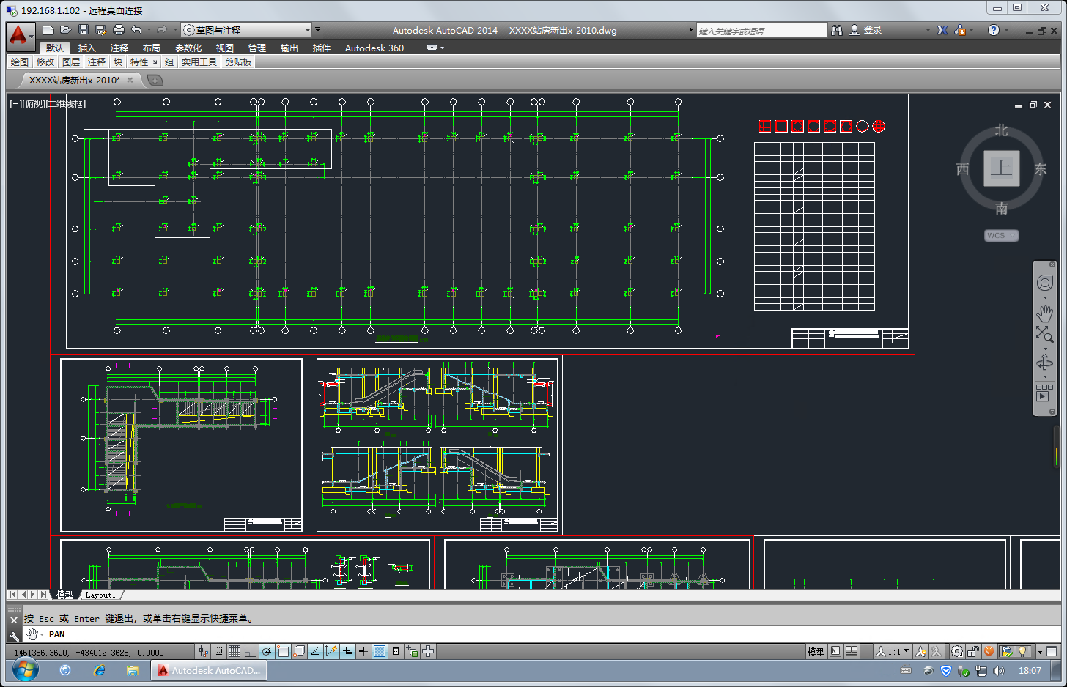The image size is (1067, 687).
Task: Click the 修改 panel button
Action: (45, 62)
